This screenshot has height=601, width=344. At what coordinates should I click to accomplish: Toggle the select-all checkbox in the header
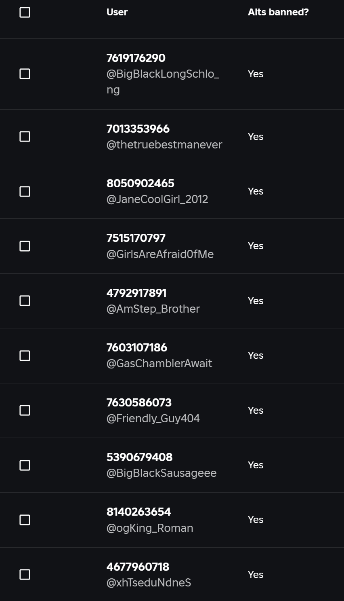click(x=25, y=13)
